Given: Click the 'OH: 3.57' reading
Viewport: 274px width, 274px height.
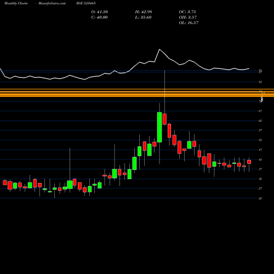Looking at the screenshot, I should (x=188, y=17).
